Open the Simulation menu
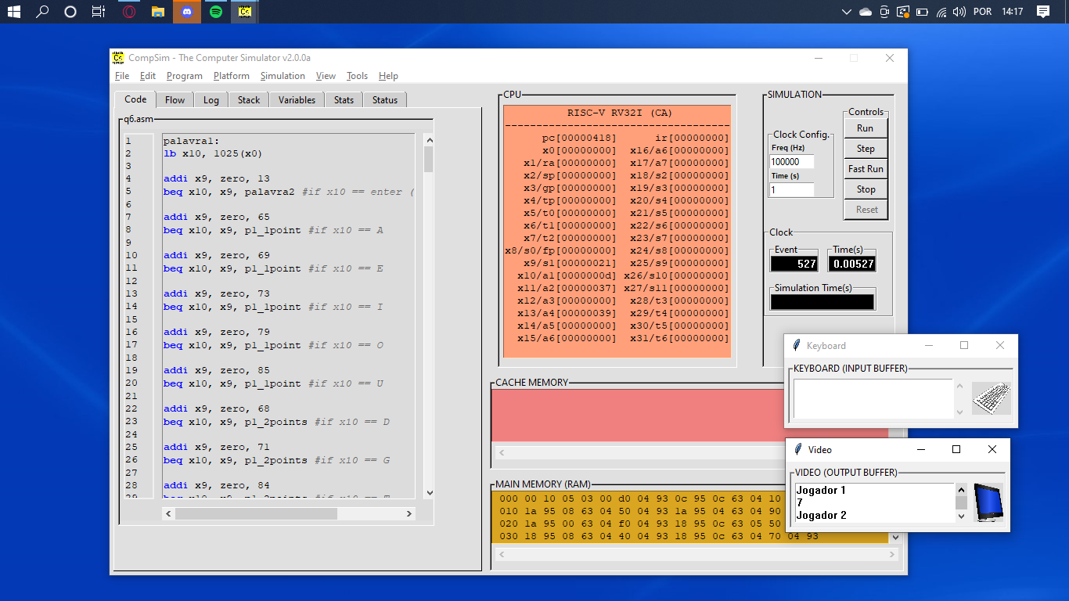This screenshot has width=1069, height=601. [283, 75]
